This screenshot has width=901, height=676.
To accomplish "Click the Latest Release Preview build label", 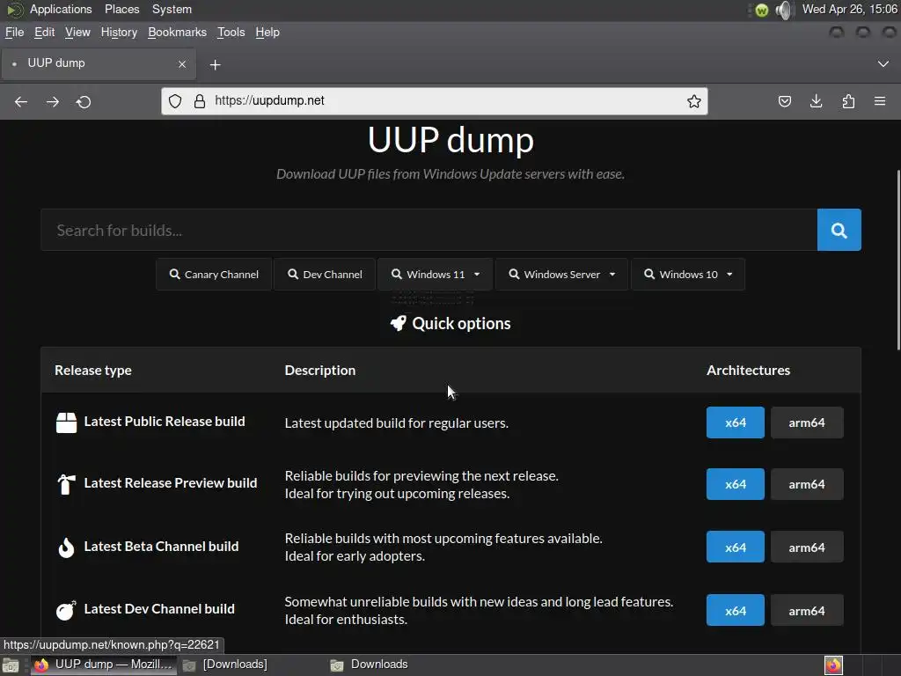I will pos(170,483).
